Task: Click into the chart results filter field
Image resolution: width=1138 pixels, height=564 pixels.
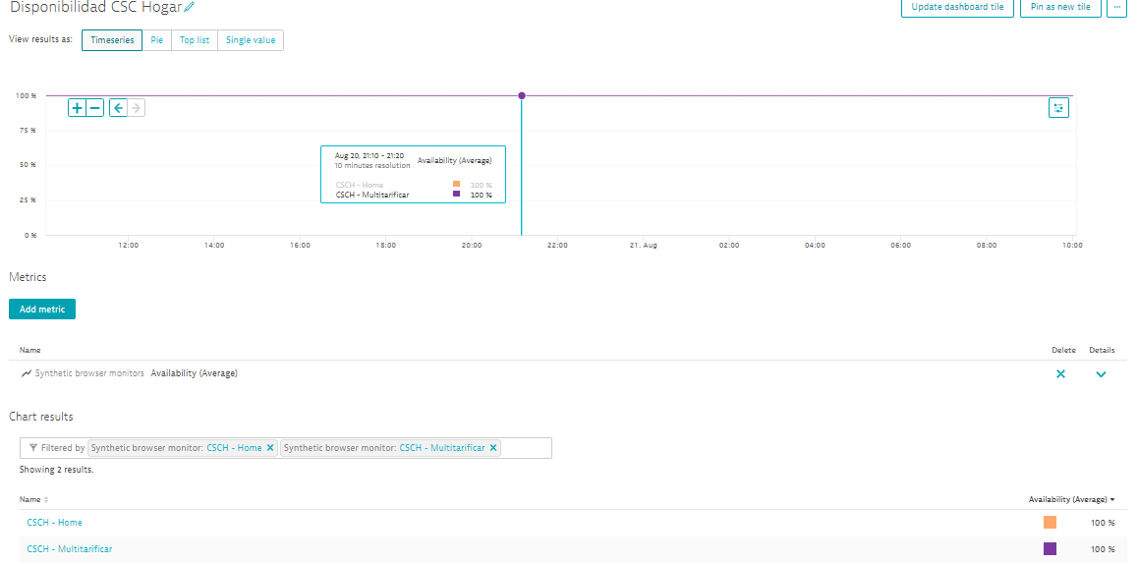Action: (x=526, y=448)
